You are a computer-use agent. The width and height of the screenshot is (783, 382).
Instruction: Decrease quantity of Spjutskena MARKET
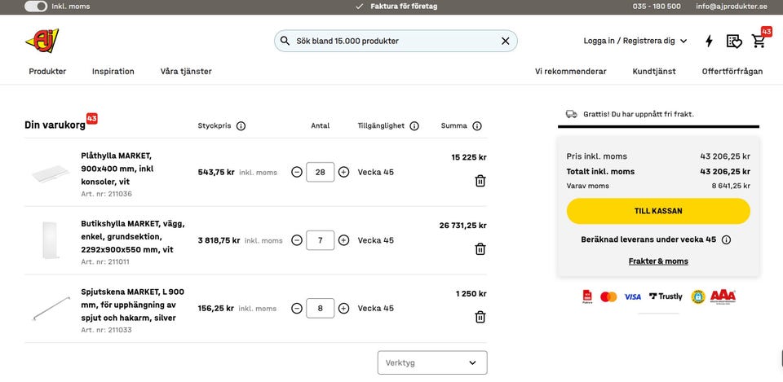pyautogui.click(x=297, y=308)
